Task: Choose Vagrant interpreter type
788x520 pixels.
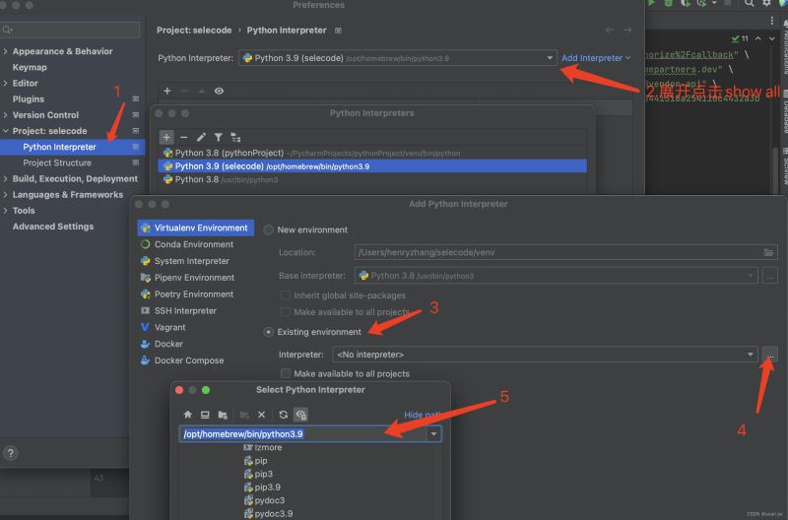Action: tap(169, 327)
